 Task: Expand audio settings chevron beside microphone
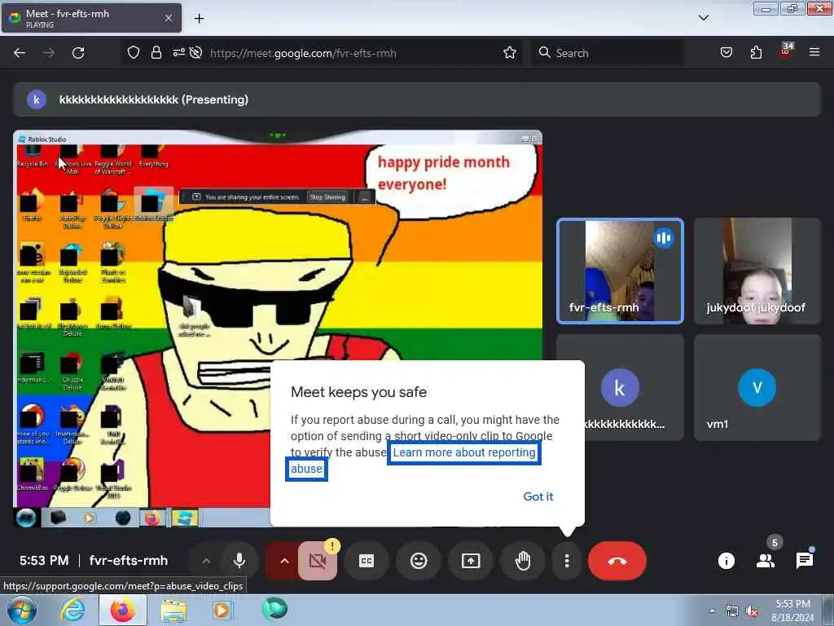coord(206,561)
